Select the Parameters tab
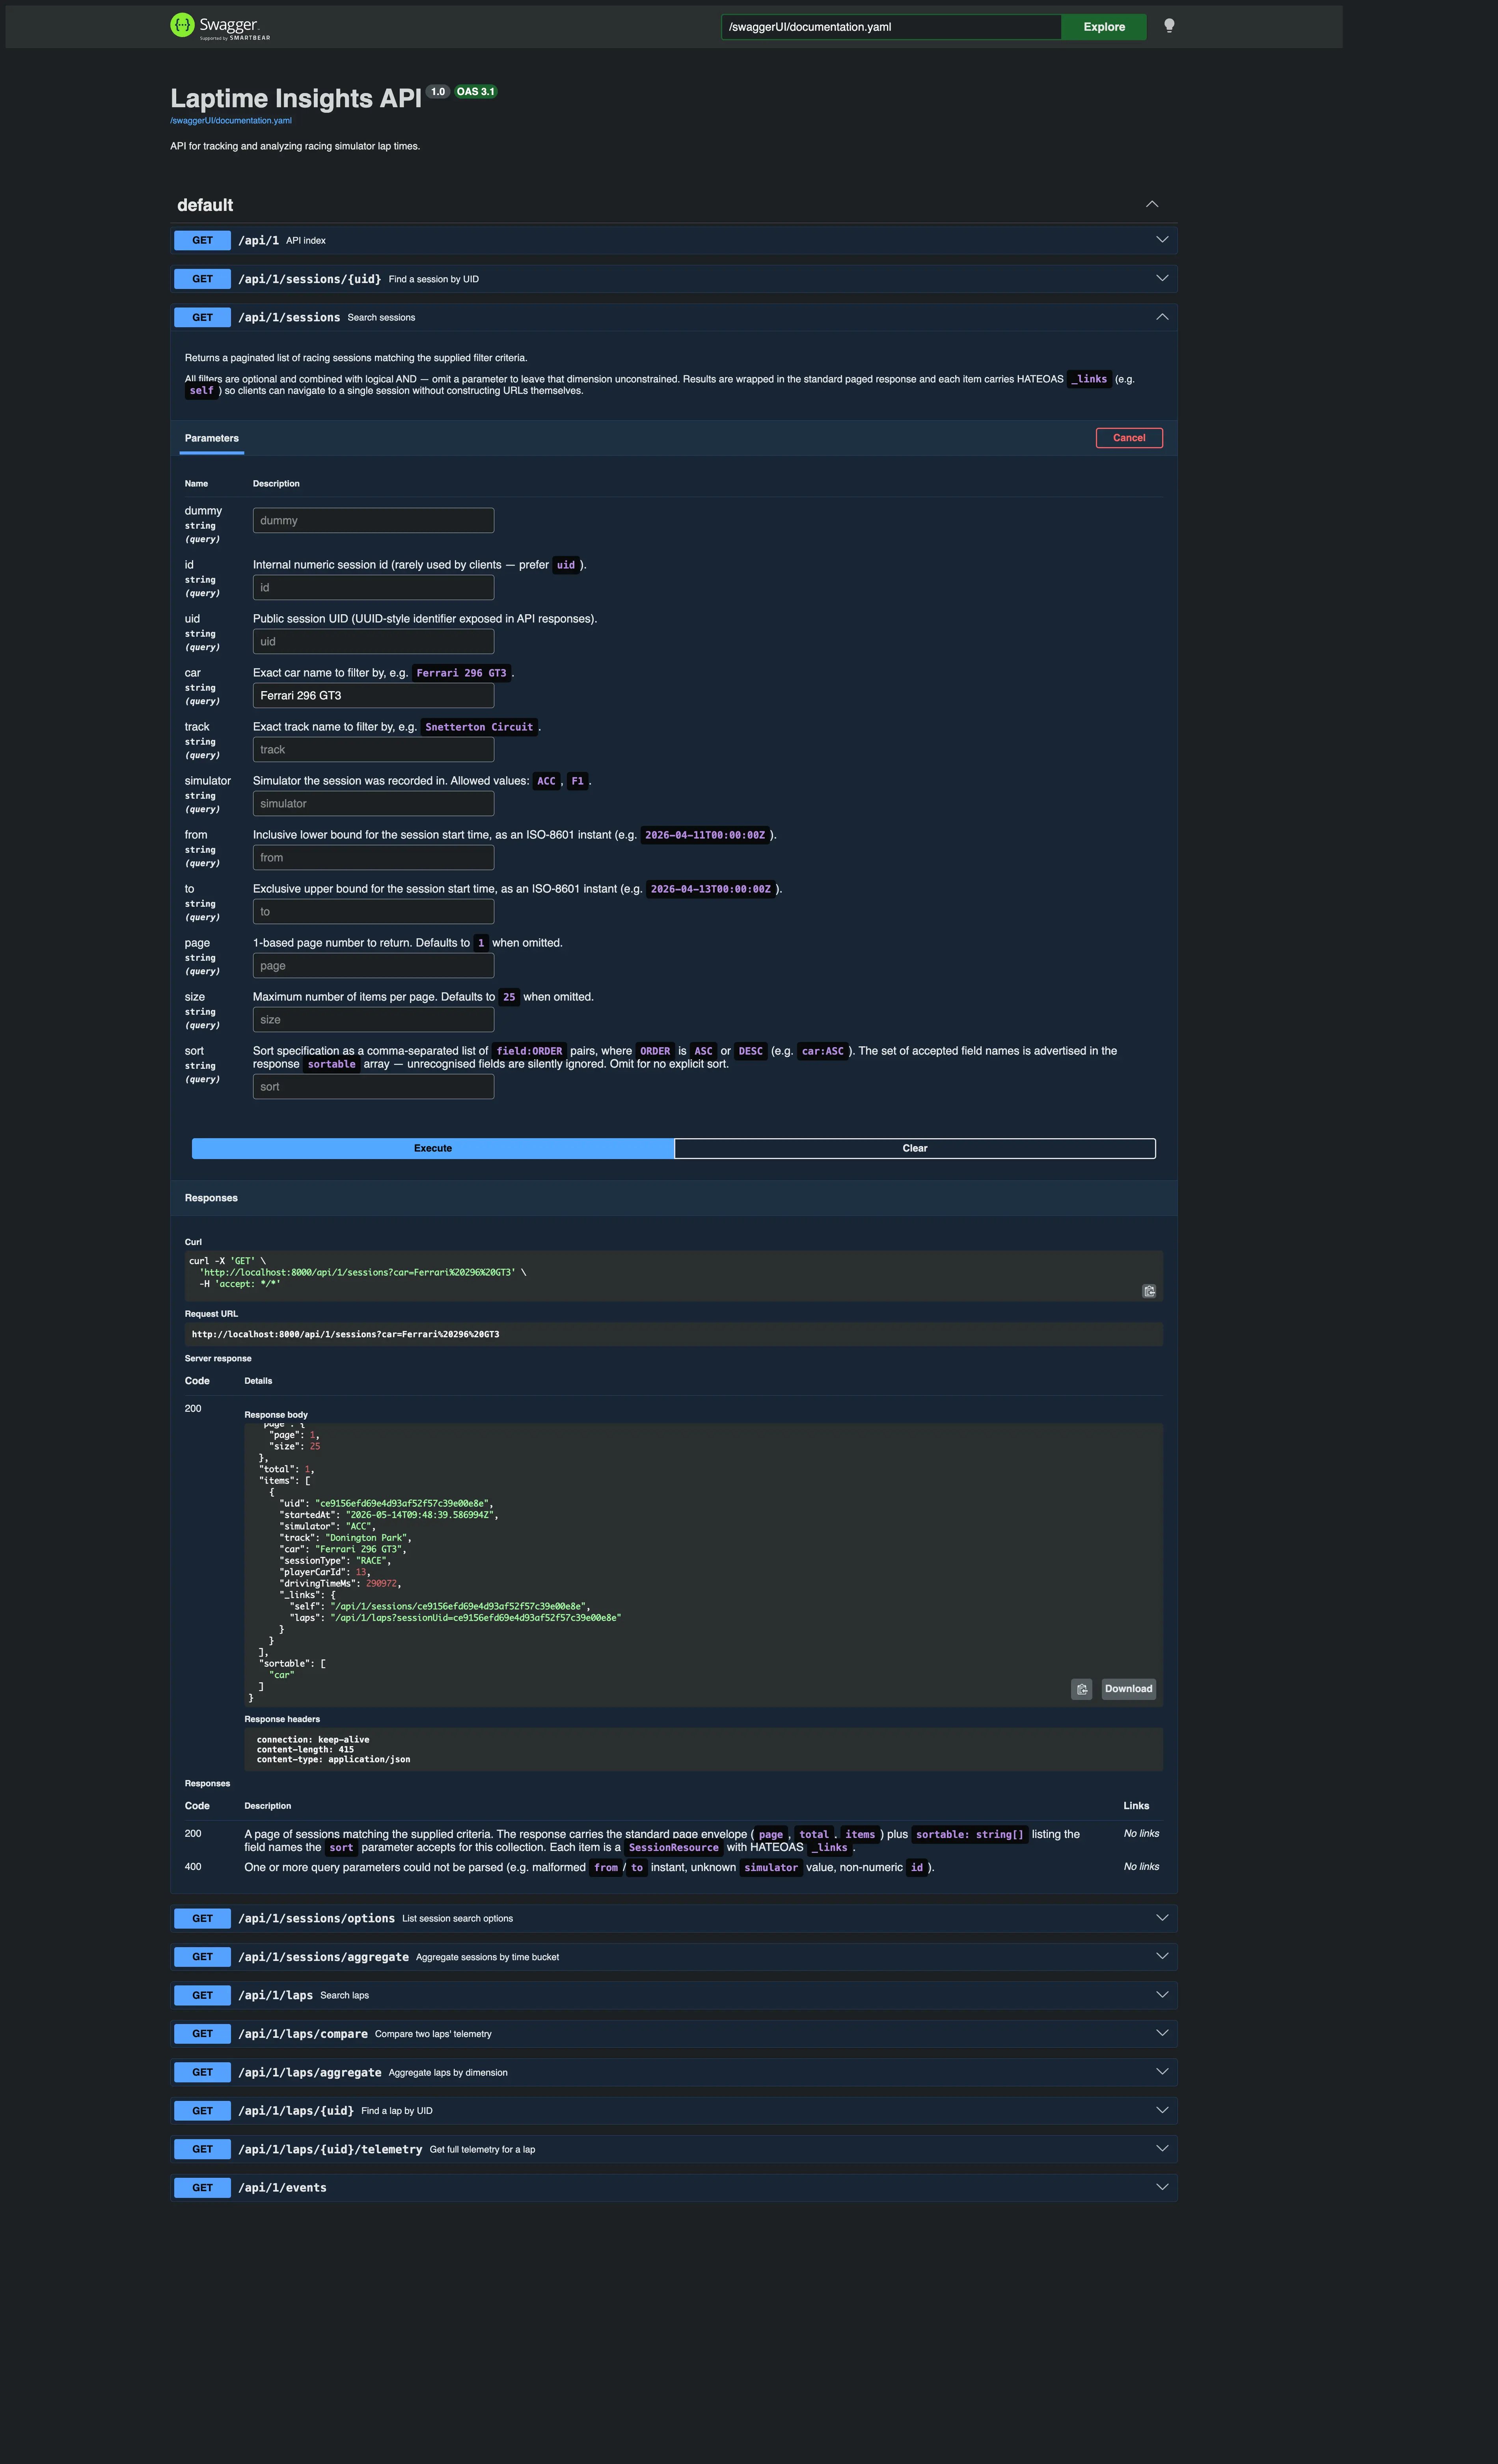The image size is (1498, 2464). pos(212,438)
